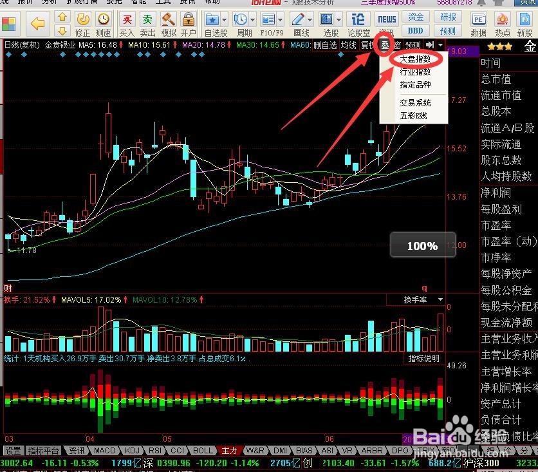Toggle 均线 moving averages on chart
The height and width of the screenshot is (472, 538).
(x=349, y=45)
